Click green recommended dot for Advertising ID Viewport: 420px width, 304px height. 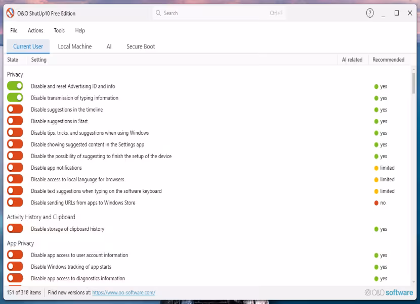click(376, 86)
